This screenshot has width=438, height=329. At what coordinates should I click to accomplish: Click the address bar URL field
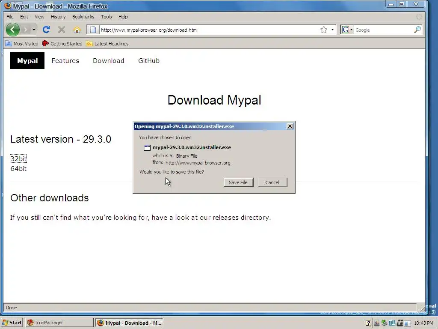[210, 30]
